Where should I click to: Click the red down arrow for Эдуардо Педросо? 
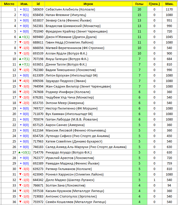pyautogui.click(x=20, y=81)
